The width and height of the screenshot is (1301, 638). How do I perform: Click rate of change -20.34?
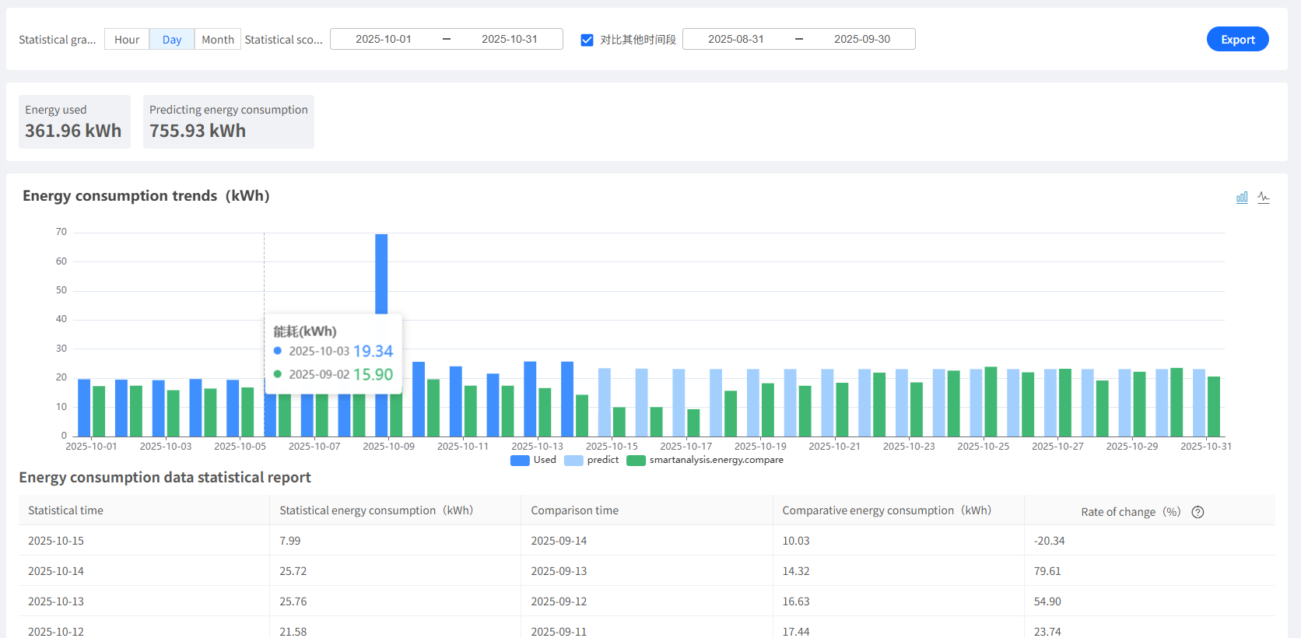point(1050,541)
